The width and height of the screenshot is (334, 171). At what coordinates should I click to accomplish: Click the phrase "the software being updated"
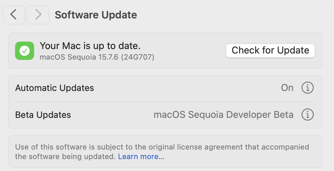point(65,157)
